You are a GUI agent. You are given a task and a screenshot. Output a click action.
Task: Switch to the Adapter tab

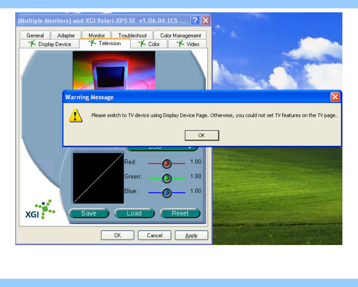click(x=66, y=35)
